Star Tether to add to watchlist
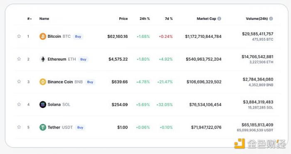 19,127
